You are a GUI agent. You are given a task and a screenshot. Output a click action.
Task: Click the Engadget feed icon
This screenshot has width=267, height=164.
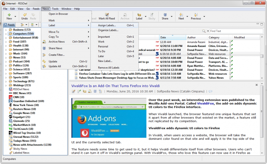coord(11,117)
